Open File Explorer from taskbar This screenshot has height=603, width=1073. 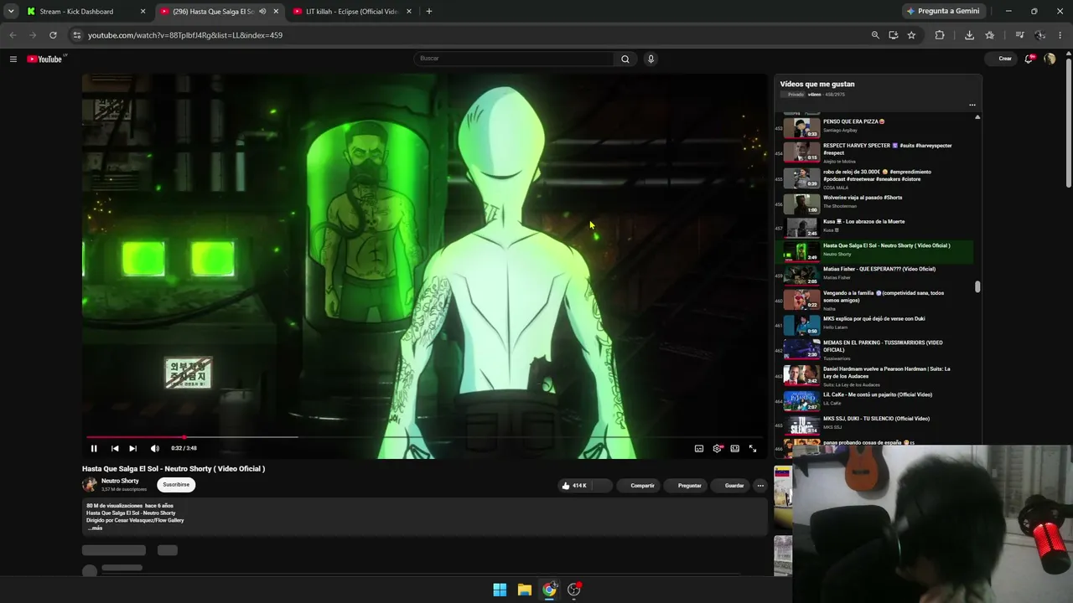524,590
